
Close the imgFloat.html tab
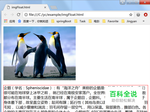click(x=45, y=7)
